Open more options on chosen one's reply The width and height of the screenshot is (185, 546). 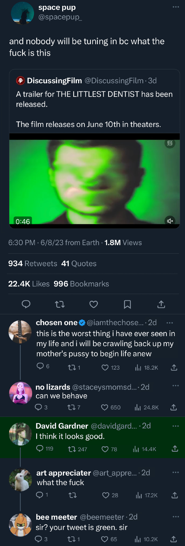coord(169,323)
